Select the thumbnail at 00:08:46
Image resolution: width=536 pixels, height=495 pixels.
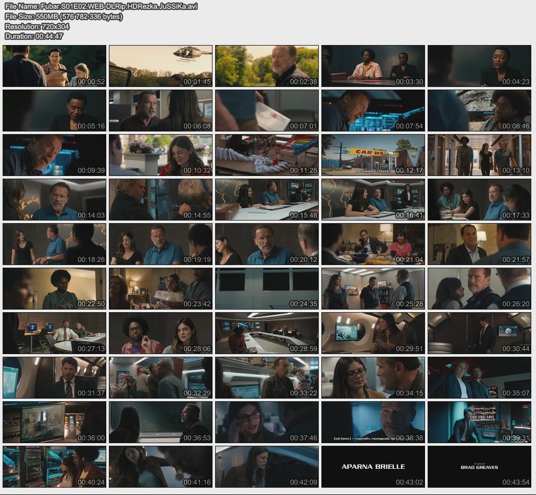pos(479,111)
